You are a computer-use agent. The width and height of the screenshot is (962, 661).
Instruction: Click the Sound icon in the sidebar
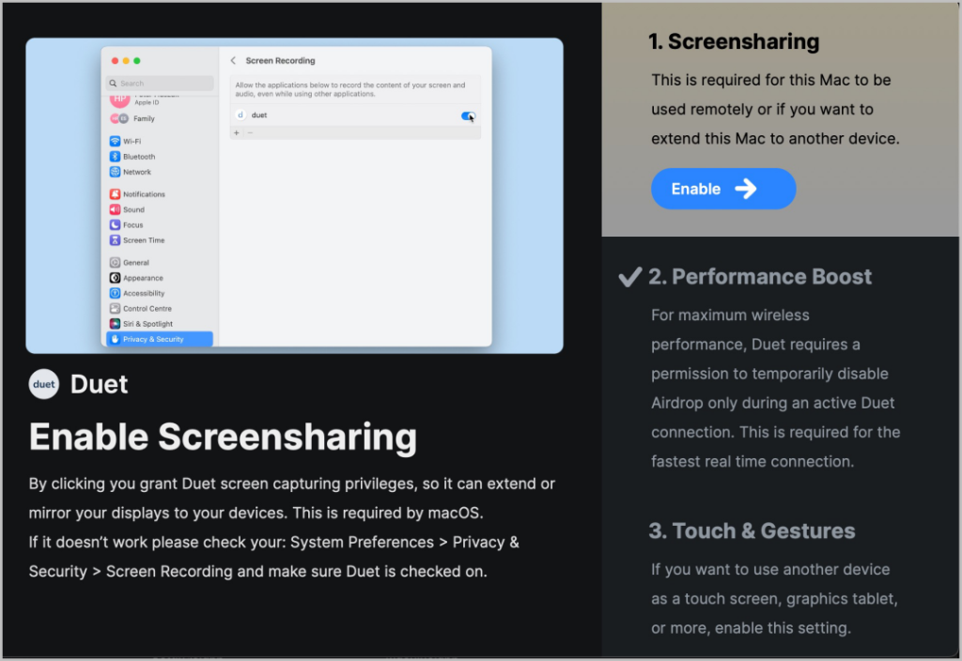click(x=115, y=209)
